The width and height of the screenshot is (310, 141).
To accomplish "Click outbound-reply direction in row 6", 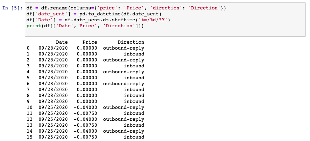I will 124,84.
